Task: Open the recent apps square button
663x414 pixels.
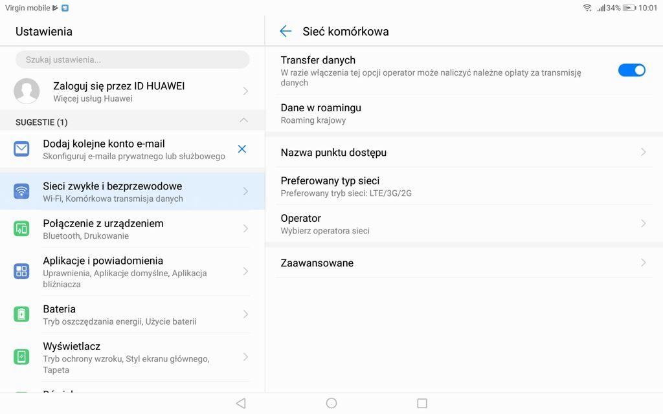Action: pos(422,403)
